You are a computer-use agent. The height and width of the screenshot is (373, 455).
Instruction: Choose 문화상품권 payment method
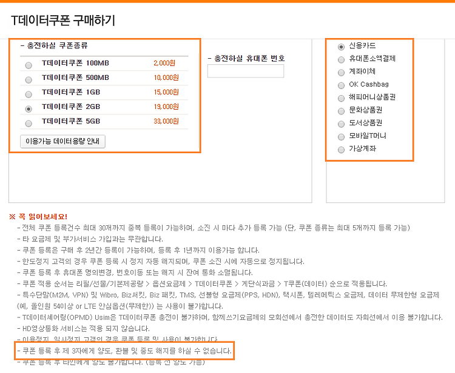pos(341,111)
